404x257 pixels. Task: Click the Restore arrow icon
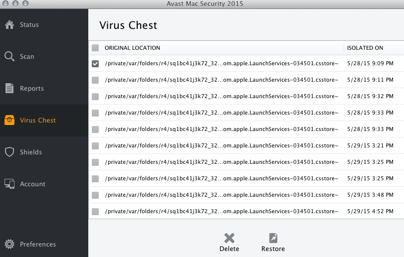point(273,238)
